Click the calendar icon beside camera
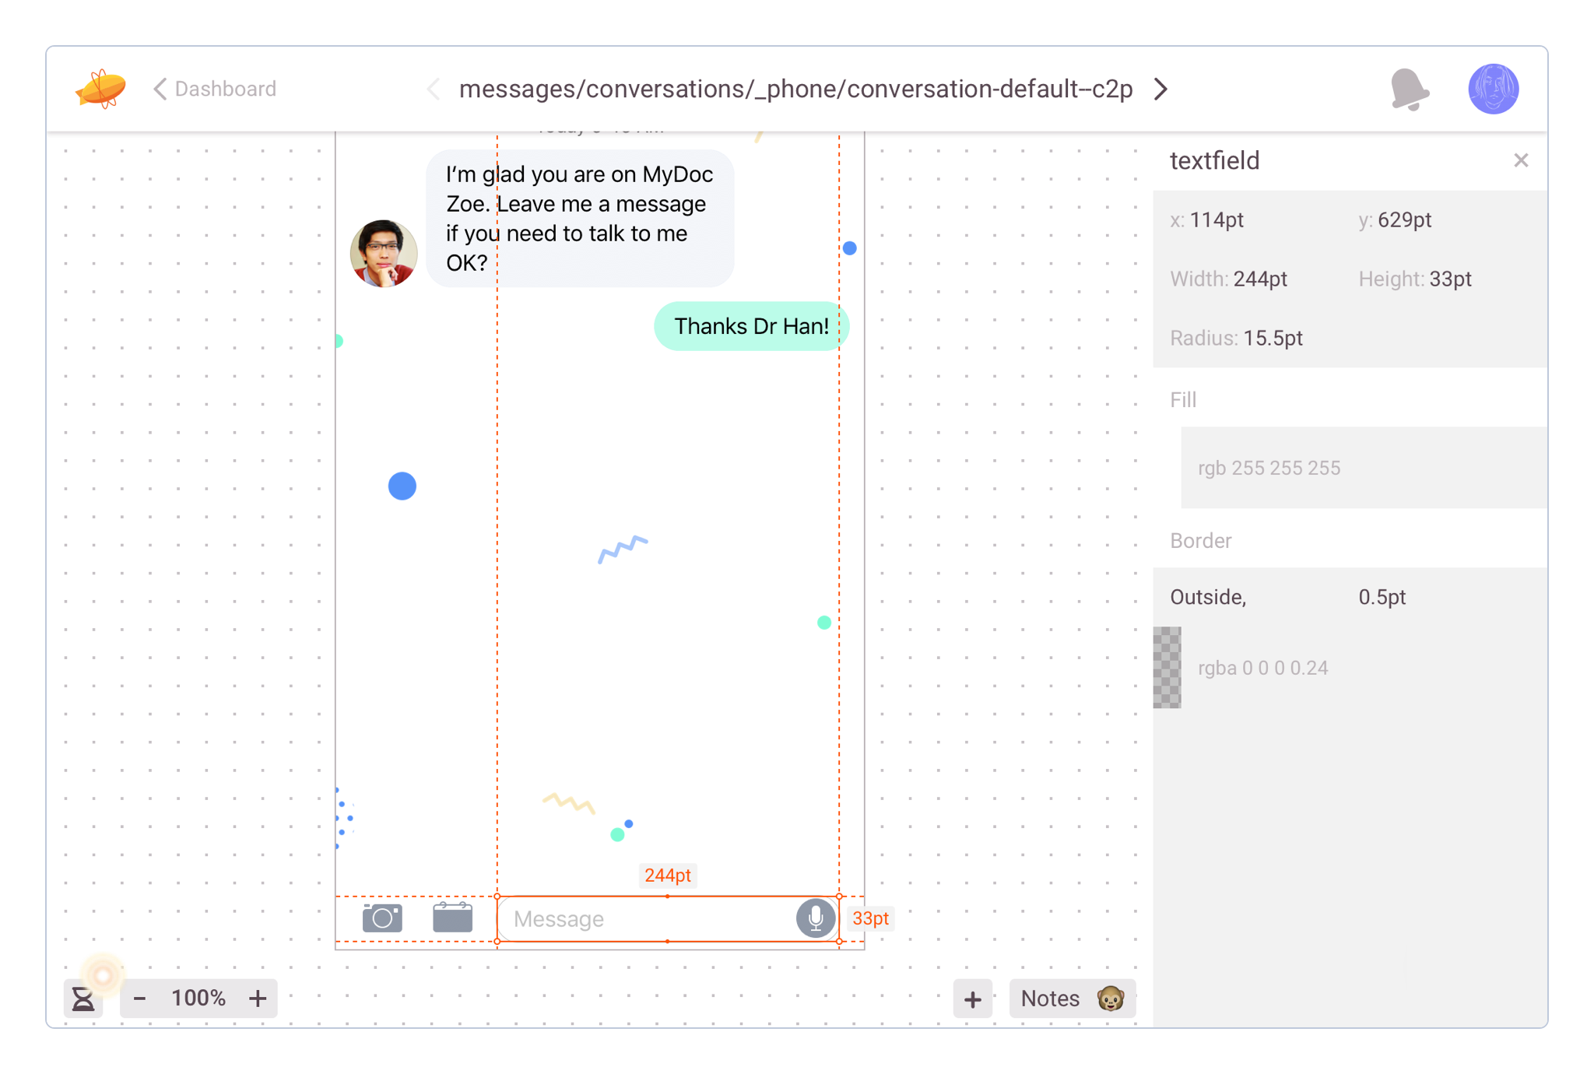This screenshot has width=1594, height=1074. click(452, 918)
